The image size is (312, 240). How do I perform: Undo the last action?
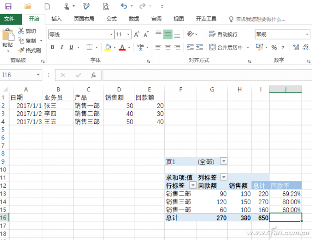pos(124,6)
